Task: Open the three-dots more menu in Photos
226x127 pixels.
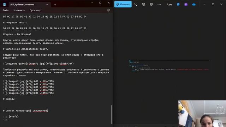Action: [x=159, y=4]
